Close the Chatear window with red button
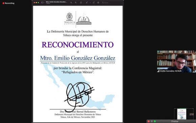 (x=149, y=121)
